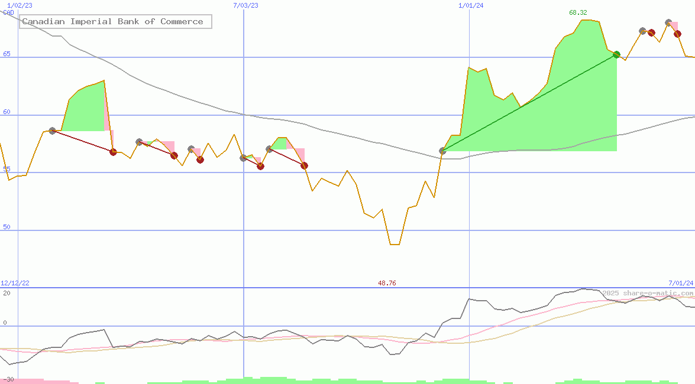This screenshot has width=695, height=384.
Task: Click the 48.76 low price label
Action: click(387, 284)
